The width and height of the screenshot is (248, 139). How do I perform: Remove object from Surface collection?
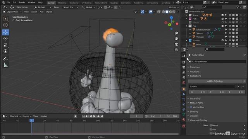pos(238,86)
